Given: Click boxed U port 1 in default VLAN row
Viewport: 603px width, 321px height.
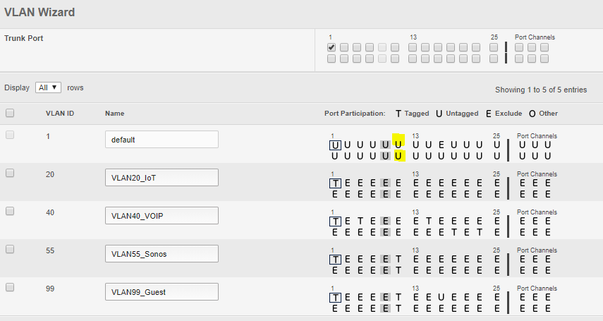Looking at the screenshot, I should pos(336,145).
